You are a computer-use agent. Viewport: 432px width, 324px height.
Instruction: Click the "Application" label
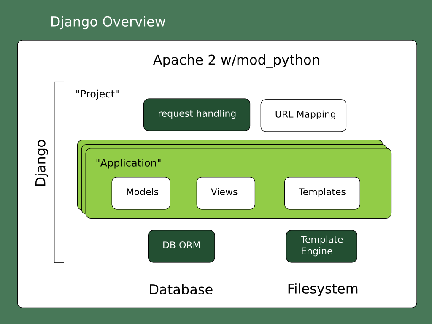click(128, 163)
